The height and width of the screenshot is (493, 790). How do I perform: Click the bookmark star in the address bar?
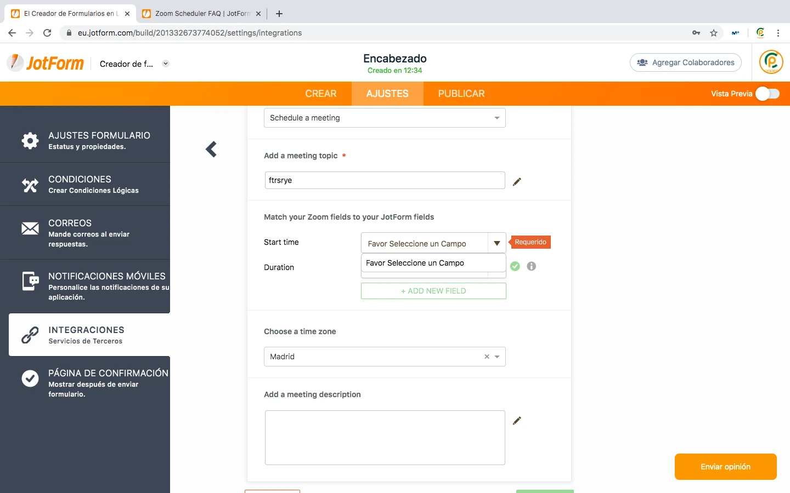(x=714, y=33)
